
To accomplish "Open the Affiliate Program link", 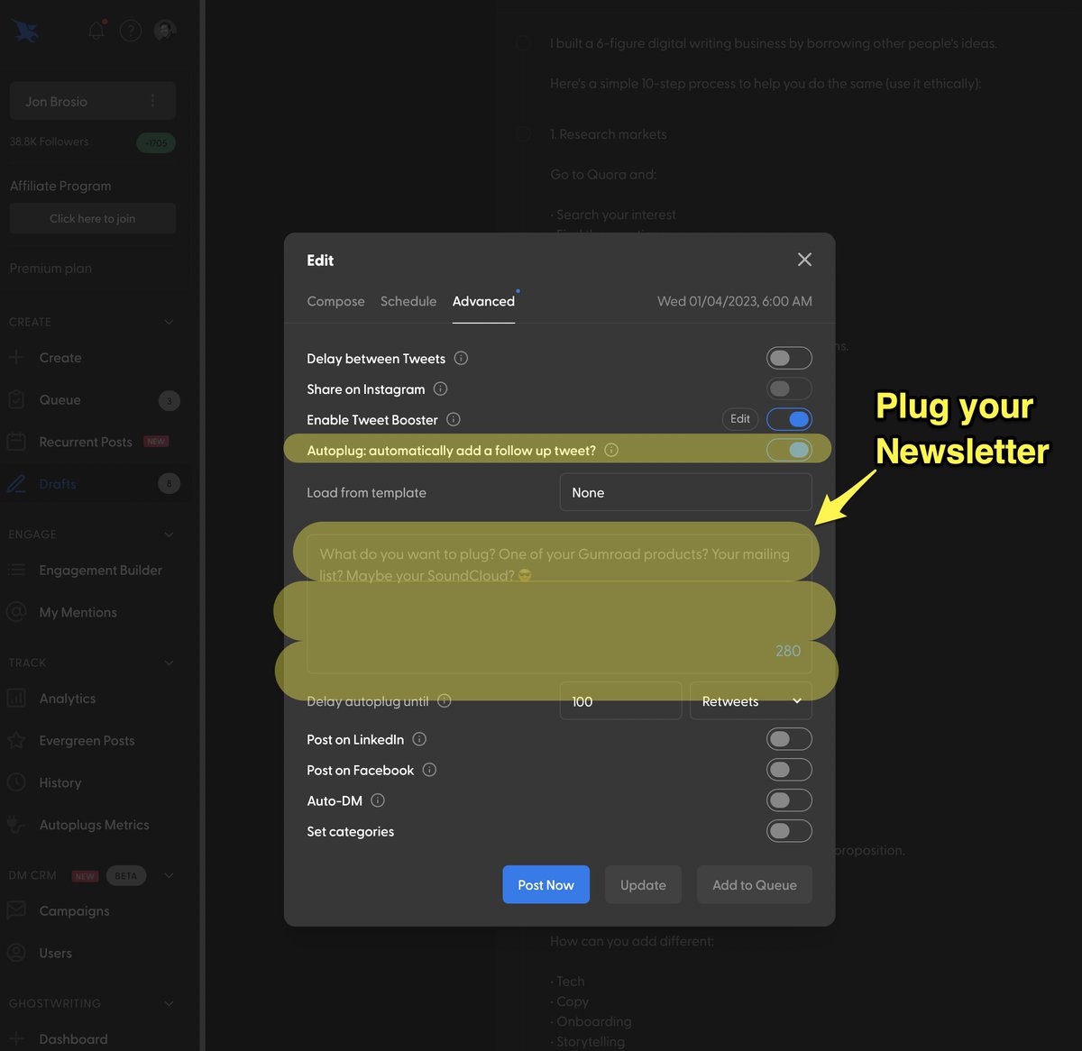I will point(60,186).
